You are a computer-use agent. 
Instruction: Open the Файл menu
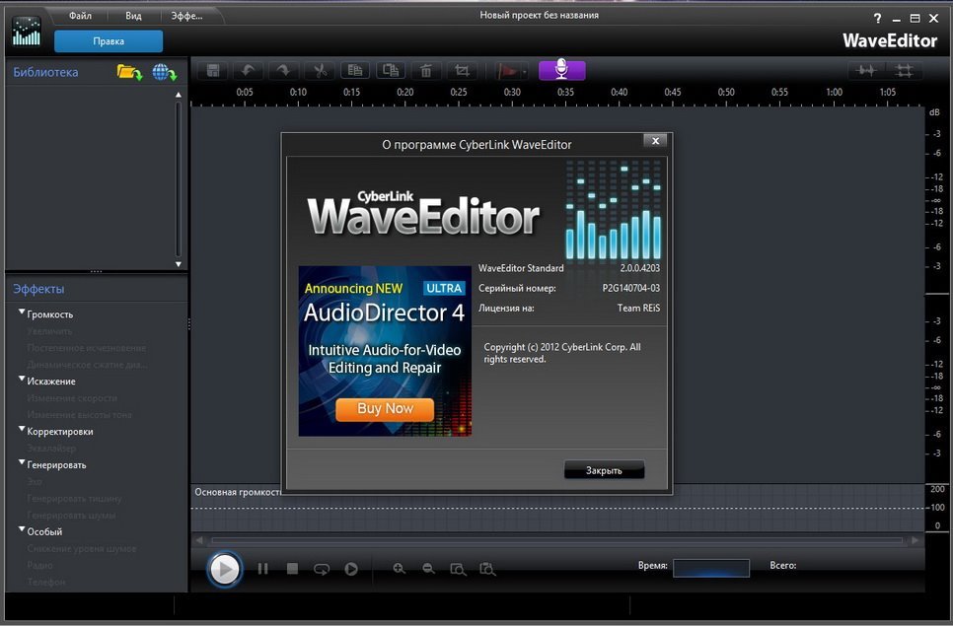tap(80, 16)
